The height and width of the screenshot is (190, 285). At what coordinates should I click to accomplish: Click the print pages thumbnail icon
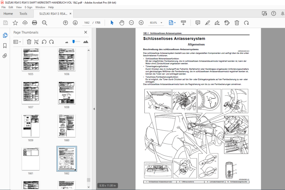36,42
